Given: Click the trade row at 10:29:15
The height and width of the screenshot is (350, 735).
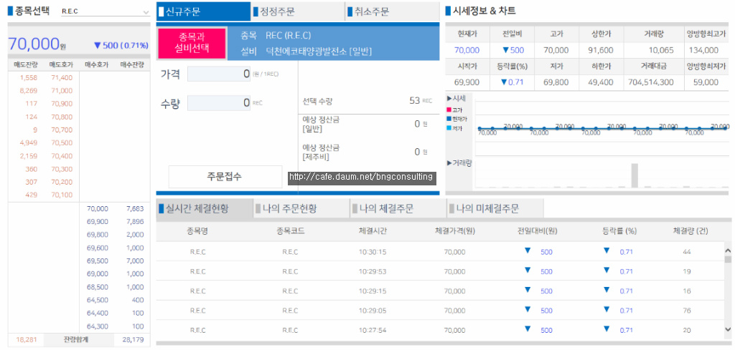Looking at the screenshot, I should (x=440, y=291).
